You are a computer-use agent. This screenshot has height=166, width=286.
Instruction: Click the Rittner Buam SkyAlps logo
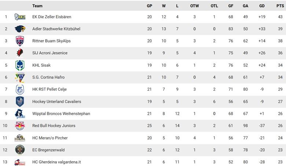click(19, 41)
